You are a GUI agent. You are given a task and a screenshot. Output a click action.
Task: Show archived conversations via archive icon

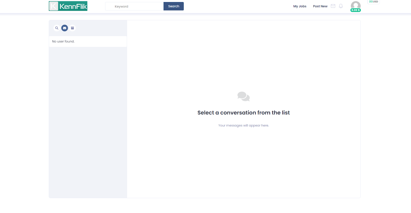pos(72,28)
